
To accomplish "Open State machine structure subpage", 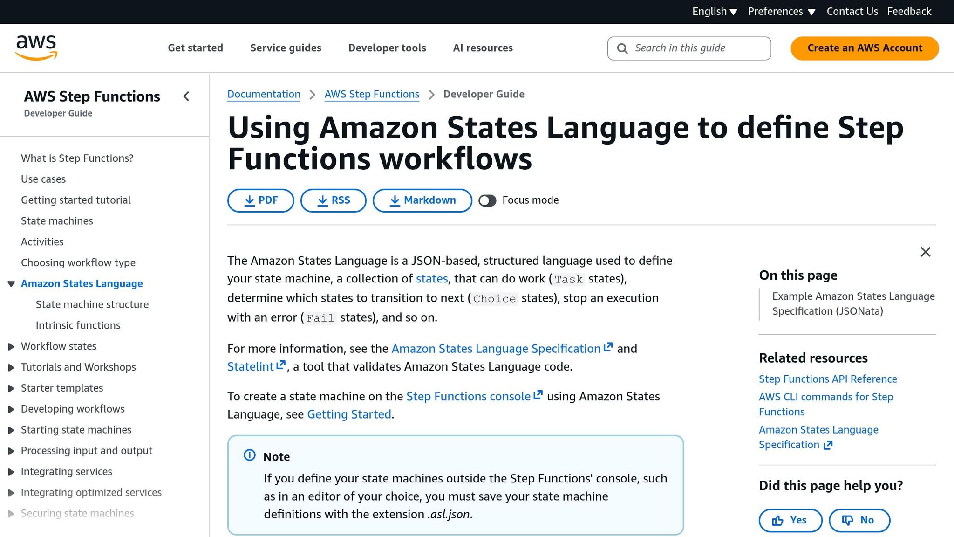I will 92,304.
